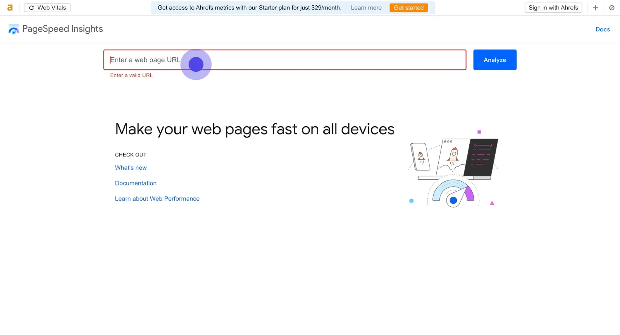This screenshot has height=335, width=620.
Task: Open the Docs link
Action: click(603, 29)
